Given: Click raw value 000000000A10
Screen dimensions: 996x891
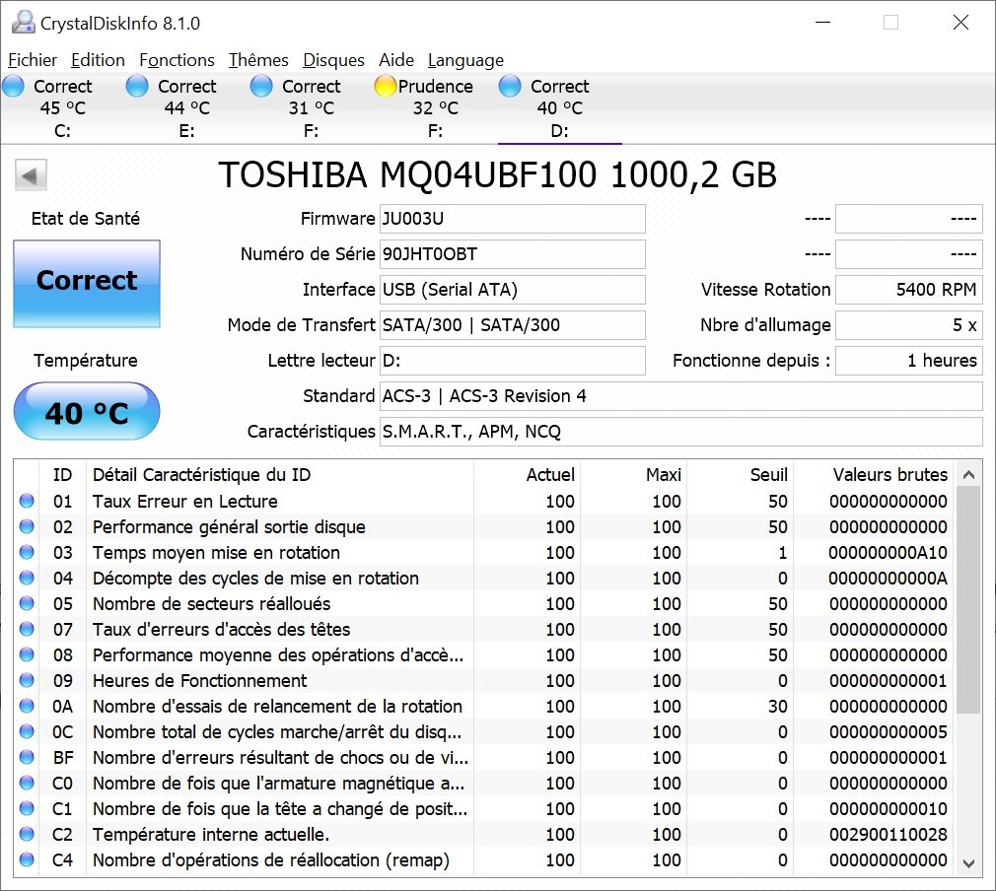Looking at the screenshot, I should [x=888, y=553].
